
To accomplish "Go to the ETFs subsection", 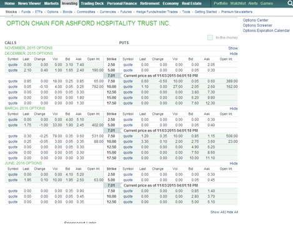I will [39, 12].
